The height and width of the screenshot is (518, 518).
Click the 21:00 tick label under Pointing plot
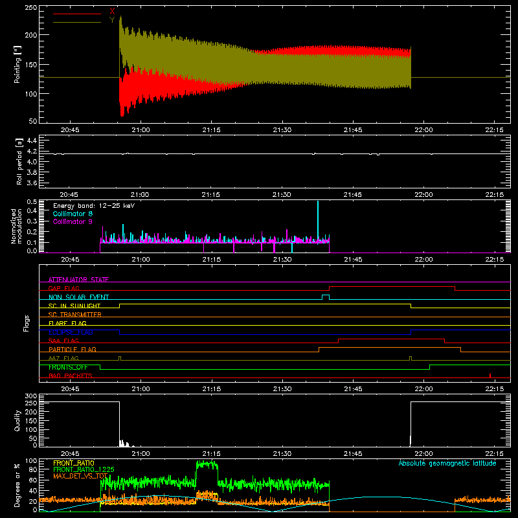point(141,130)
